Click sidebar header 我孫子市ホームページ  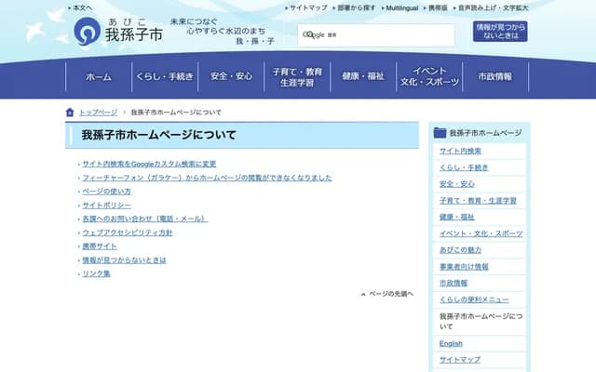coord(485,133)
